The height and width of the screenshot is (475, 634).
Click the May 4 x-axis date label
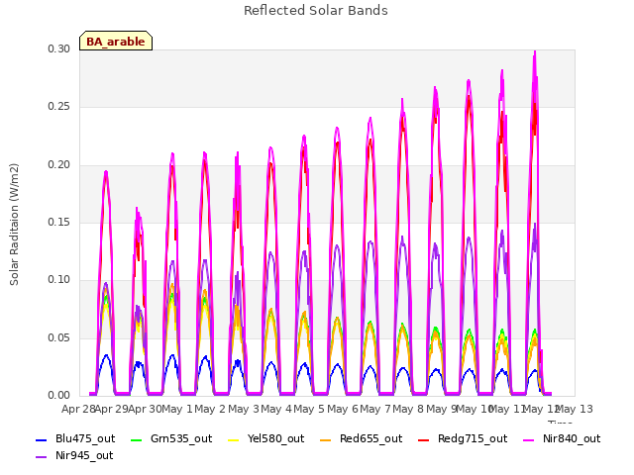tap(276, 409)
